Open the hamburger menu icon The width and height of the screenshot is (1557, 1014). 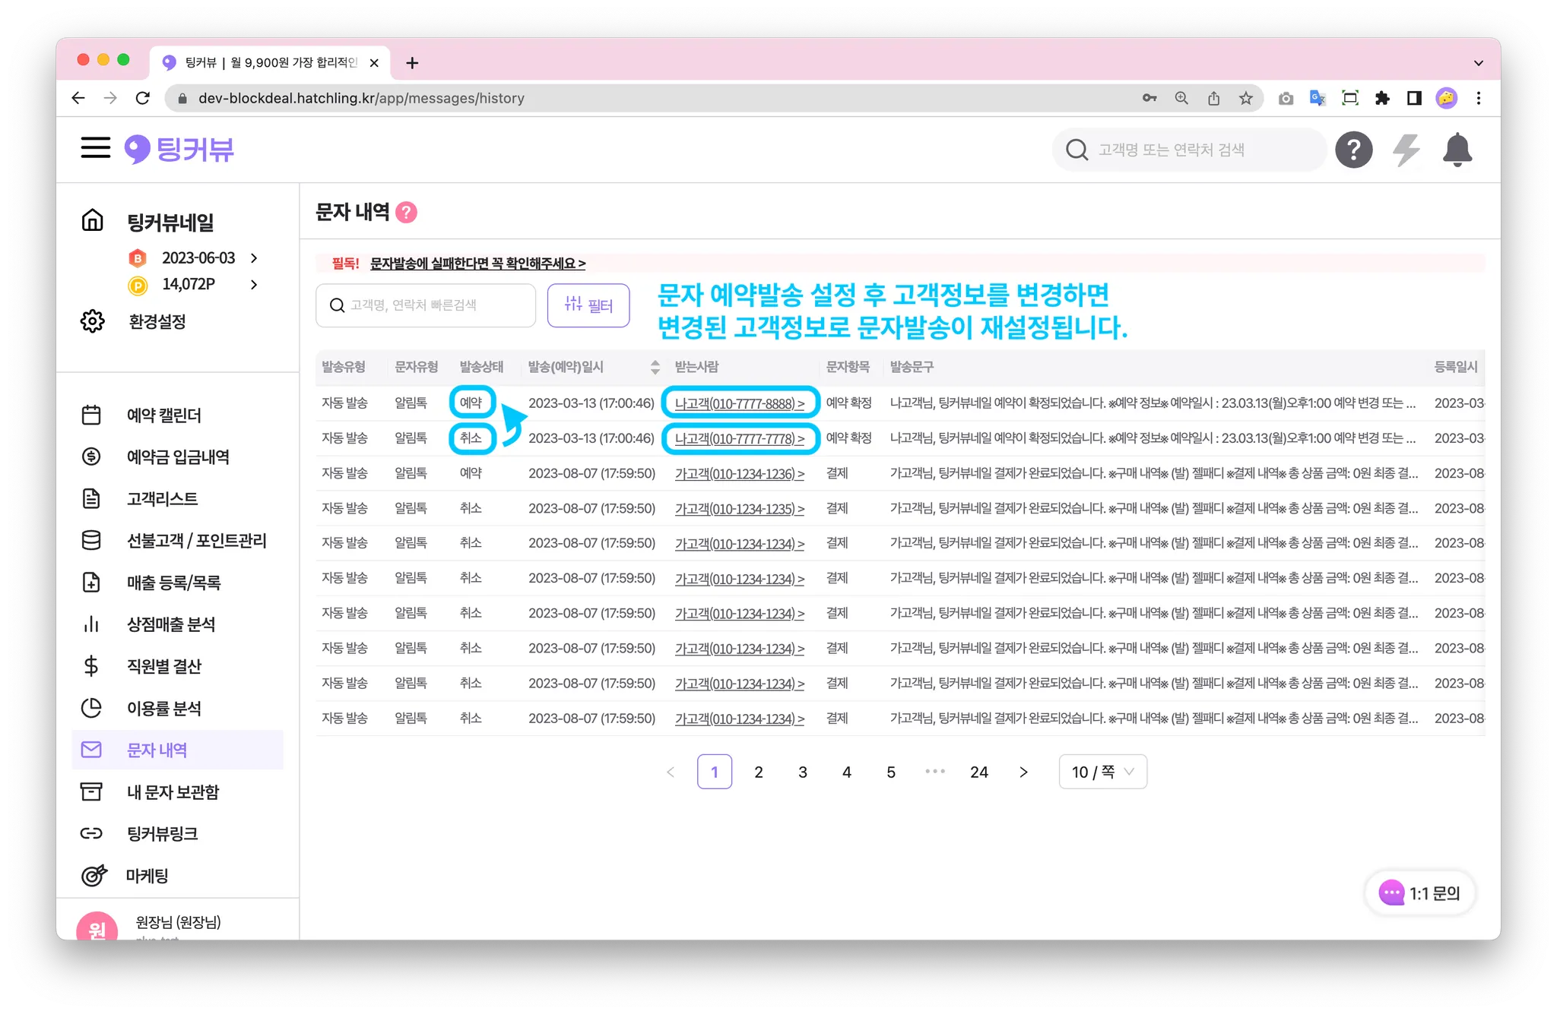(96, 148)
